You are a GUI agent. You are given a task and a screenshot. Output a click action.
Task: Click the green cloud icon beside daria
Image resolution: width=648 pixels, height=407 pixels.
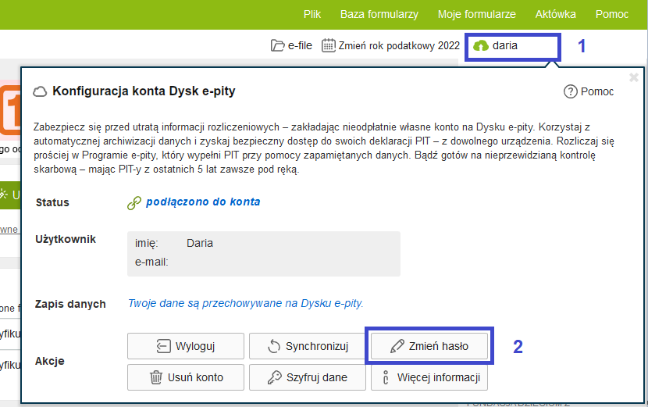pos(480,46)
